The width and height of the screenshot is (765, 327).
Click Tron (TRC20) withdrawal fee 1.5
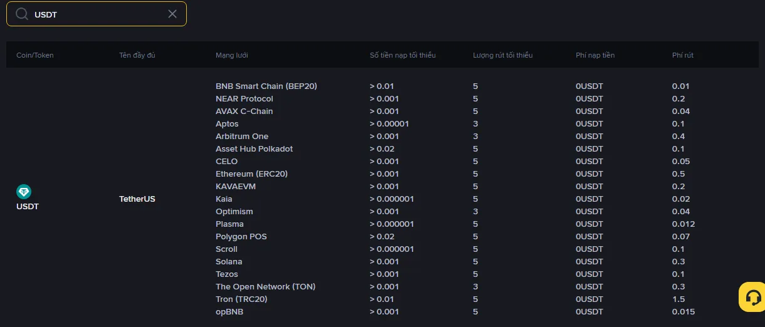click(x=678, y=299)
